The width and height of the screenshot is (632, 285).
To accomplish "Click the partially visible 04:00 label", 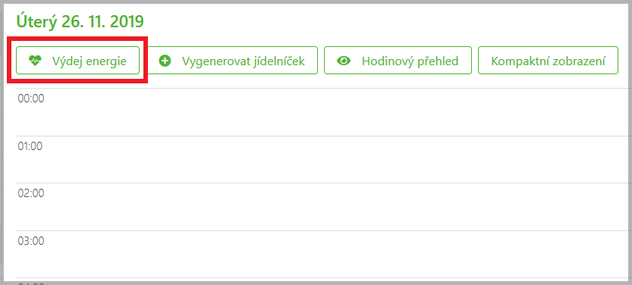I will click(31, 283).
